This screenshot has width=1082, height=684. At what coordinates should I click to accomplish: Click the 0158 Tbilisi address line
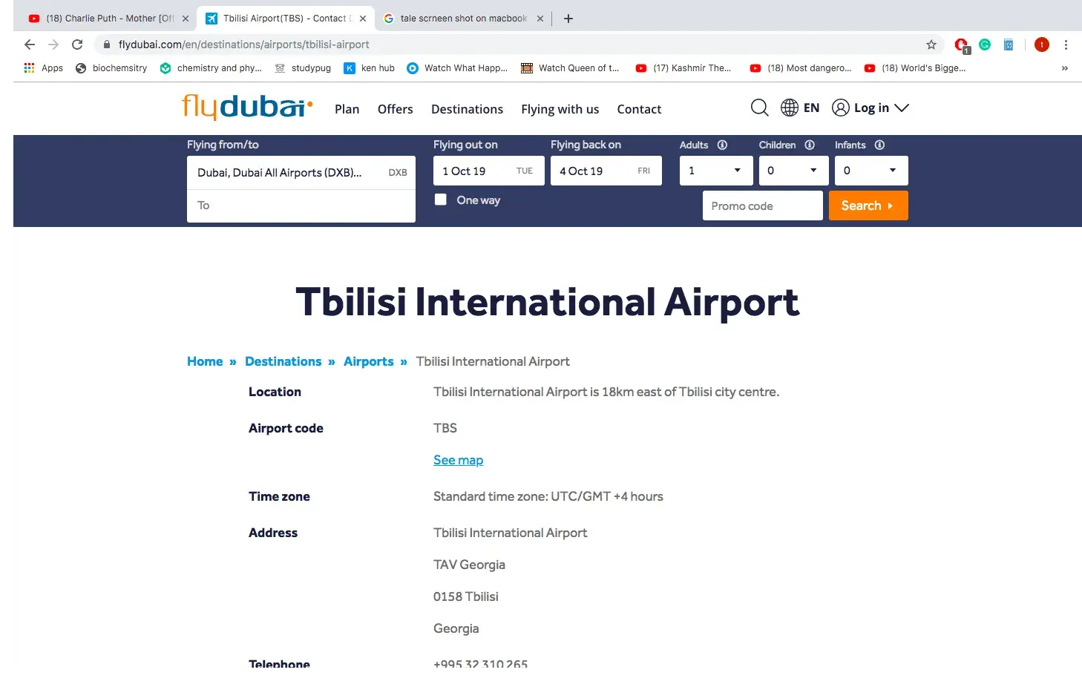(x=466, y=596)
